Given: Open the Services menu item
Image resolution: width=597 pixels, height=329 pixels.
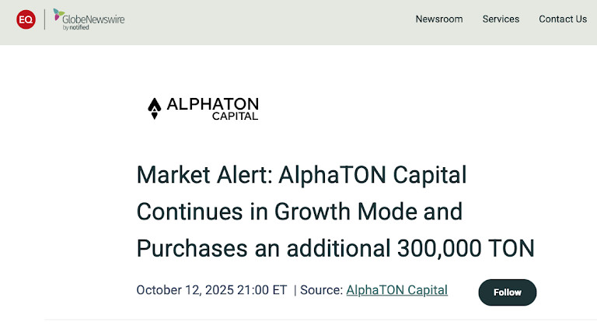Looking at the screenshot, I should pyautogui.click(x=501, y=19).
